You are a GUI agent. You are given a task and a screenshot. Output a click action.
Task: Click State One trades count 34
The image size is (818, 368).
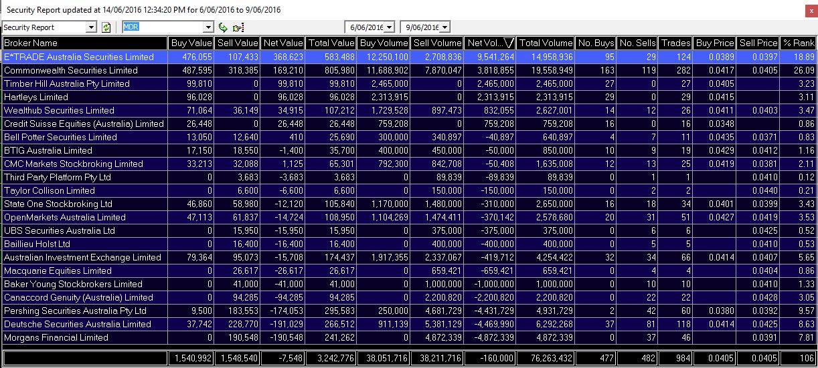point(686,204)
